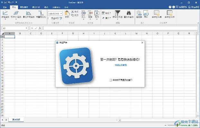Open the 快速上手教程 tutorial link
This screenshot has height=128, width=200.
click(x=121, y=65)
